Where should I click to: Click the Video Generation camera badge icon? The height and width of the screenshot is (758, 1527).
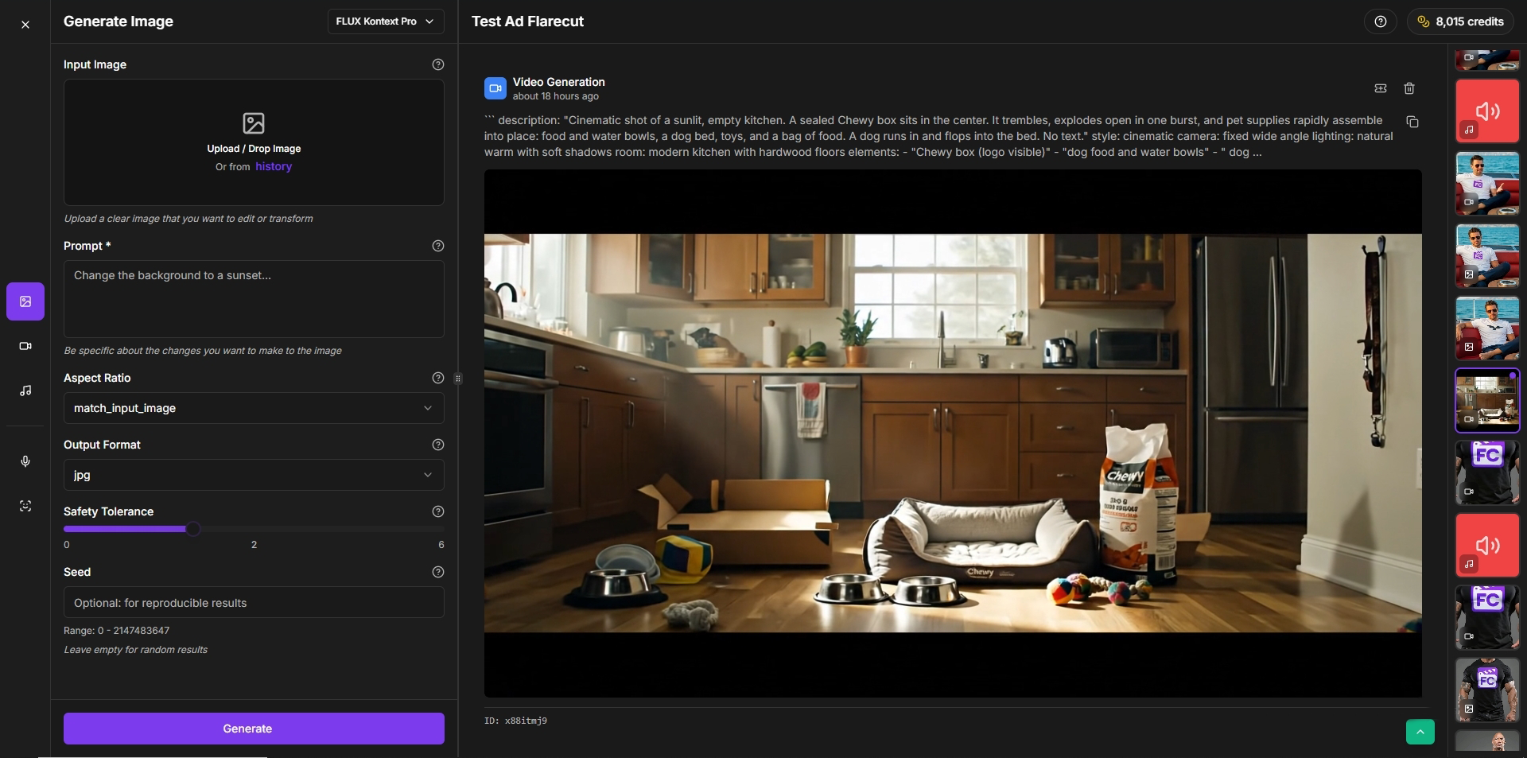pyautogui.click(x=495, y=88)
